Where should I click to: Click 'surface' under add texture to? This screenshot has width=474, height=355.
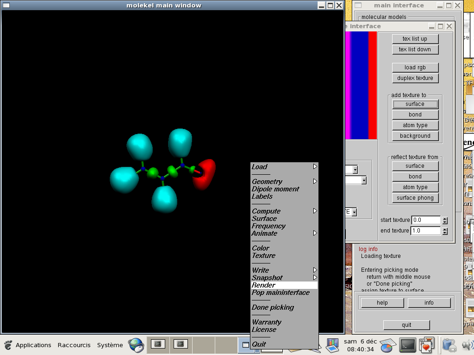pos(415,104)
